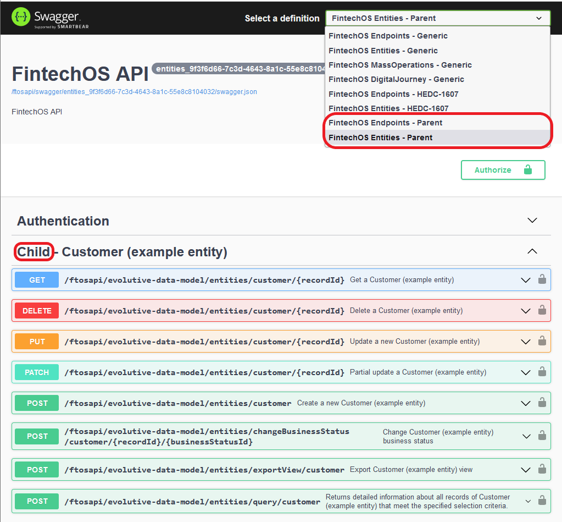Expand the GET customer endpoint chevron
This screenshot has height=522, width=562.
tap(526, 280)
